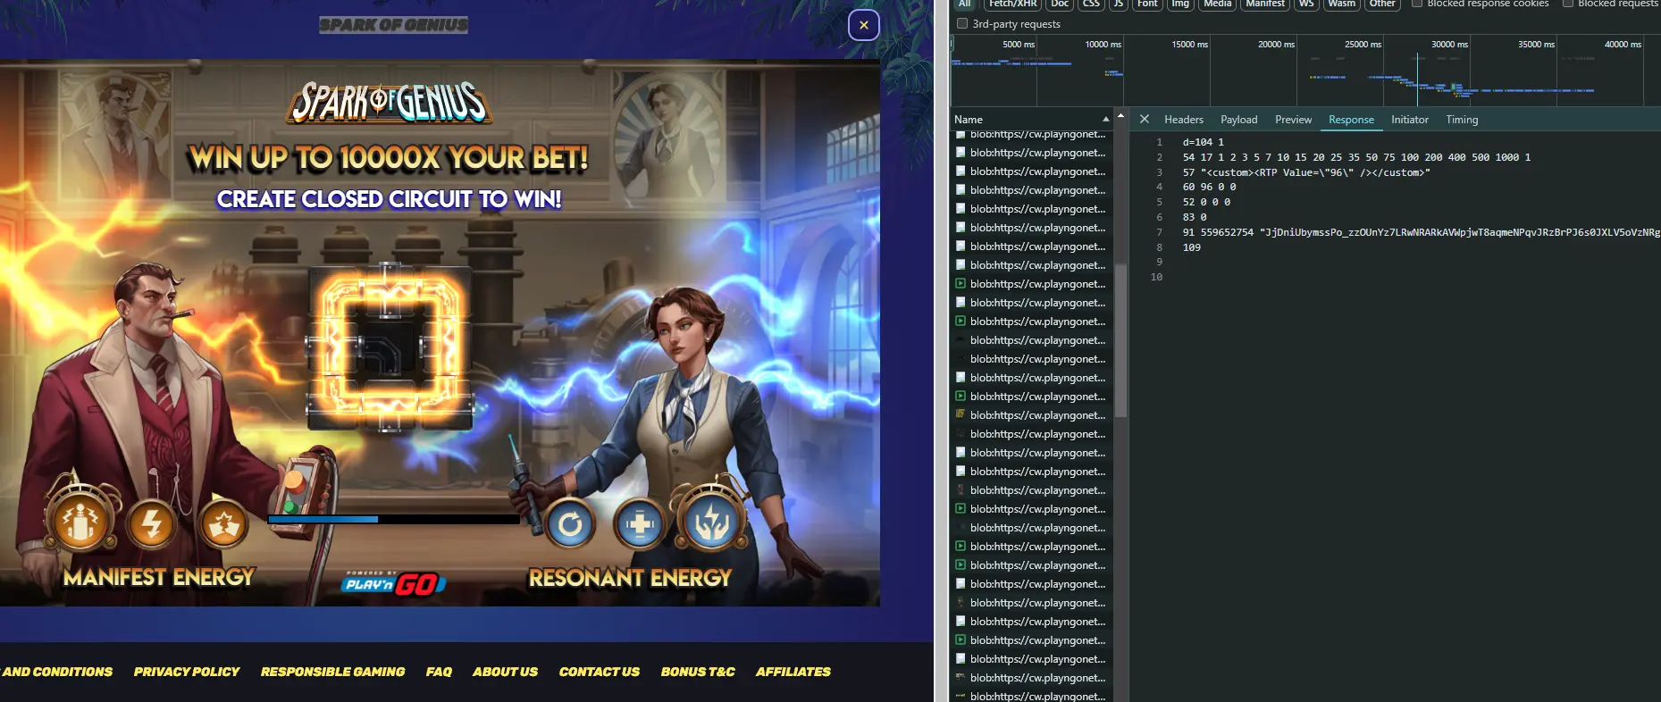The image size is (1661, 702).
Task: Switch to the Payload tab
Action: 1238,120
